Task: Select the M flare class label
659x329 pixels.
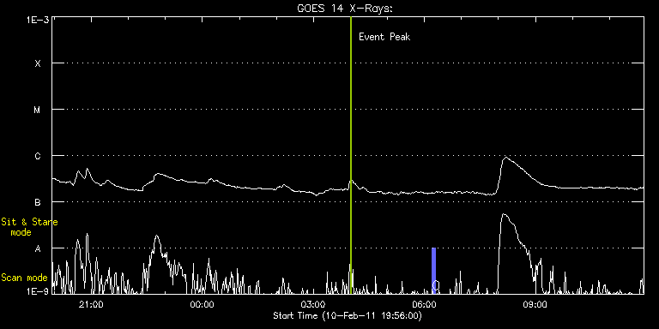Action: coord(38,110)
